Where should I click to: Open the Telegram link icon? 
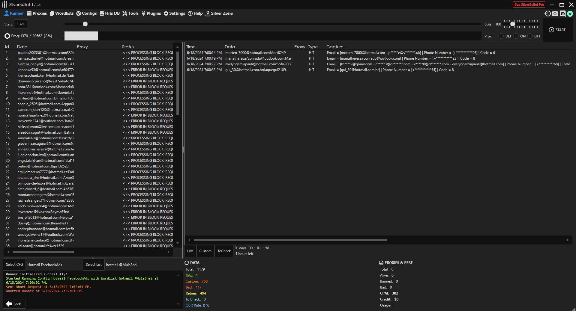point(570,13)
